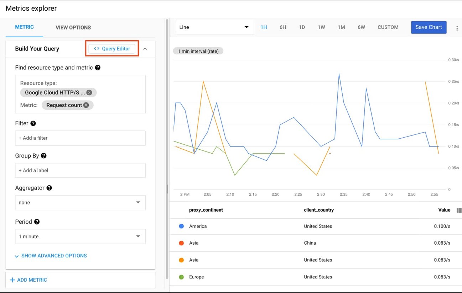Remove the Request count metric chip
This screenshot has width=462, height=293.
[x=86, y=105]
